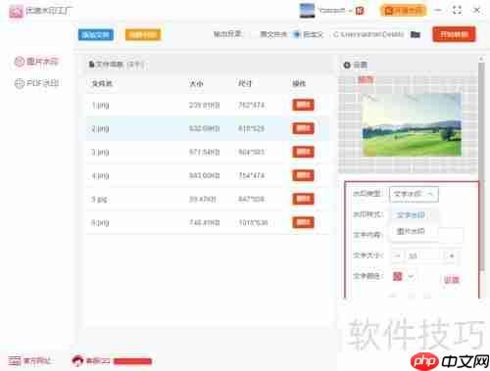
Task: Delete the 5.jpg row
Action: click(303, 199)
